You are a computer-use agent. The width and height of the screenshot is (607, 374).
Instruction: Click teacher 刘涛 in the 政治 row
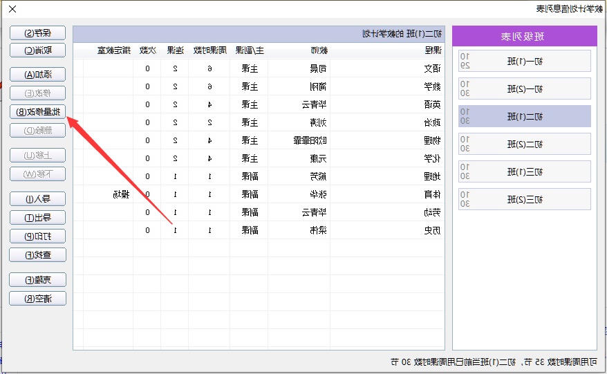click(x=319, y=122)
